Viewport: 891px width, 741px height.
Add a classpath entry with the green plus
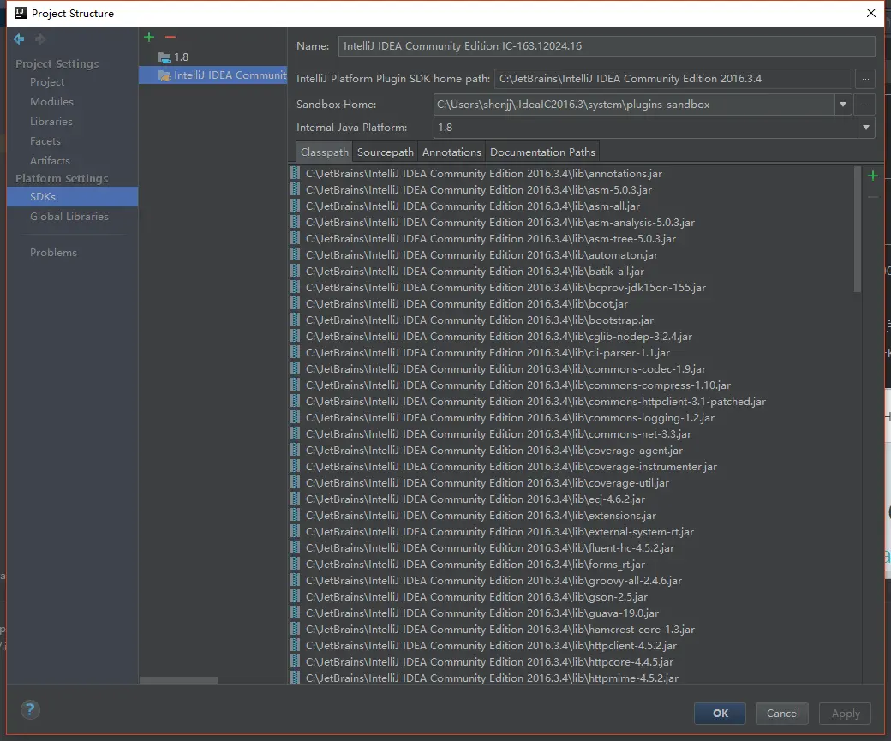873,176
